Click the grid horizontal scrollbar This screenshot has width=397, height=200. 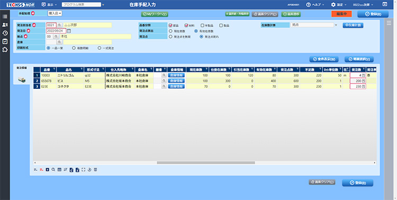pos(206,163)
